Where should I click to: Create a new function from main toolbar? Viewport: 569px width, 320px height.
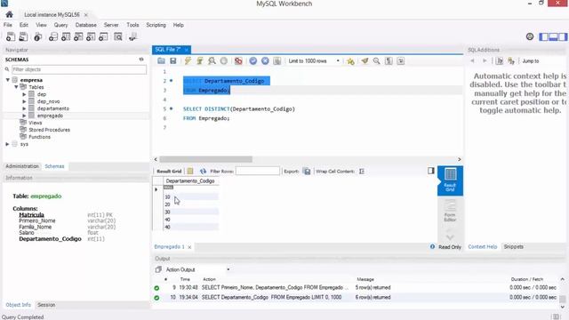pos(103,36)
